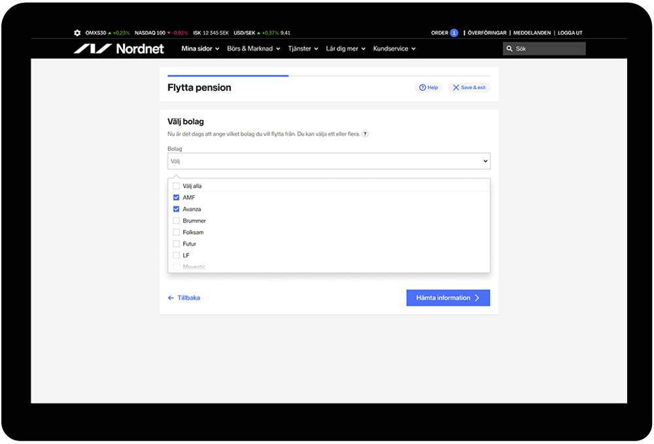Image resolution: width=654 pixels, height=444 pixels.
Task: Click the USD/SEK ticker
Action: coord(262,33)
